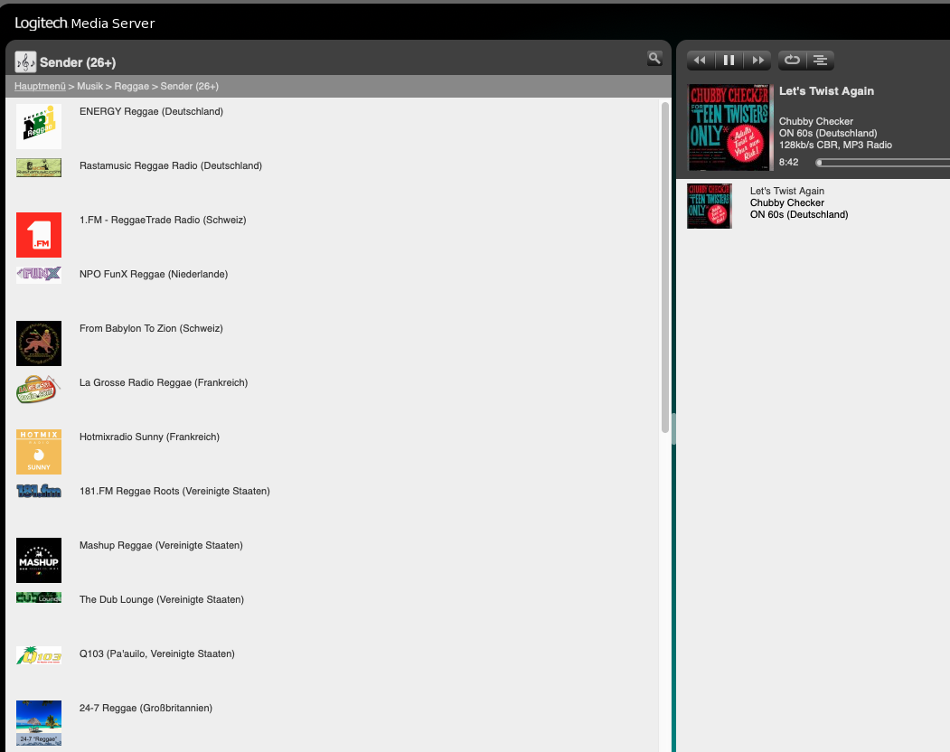Select NPO FunX Reggae (Niederlande)
Viewport: 950px width, 752px height.
(x=154, y=274)
